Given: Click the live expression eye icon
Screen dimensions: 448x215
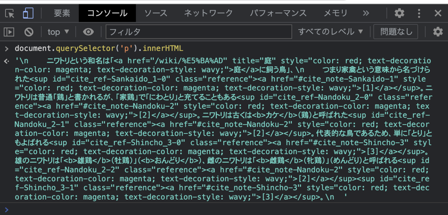Looking at the screenshot, I should [88, 32].
